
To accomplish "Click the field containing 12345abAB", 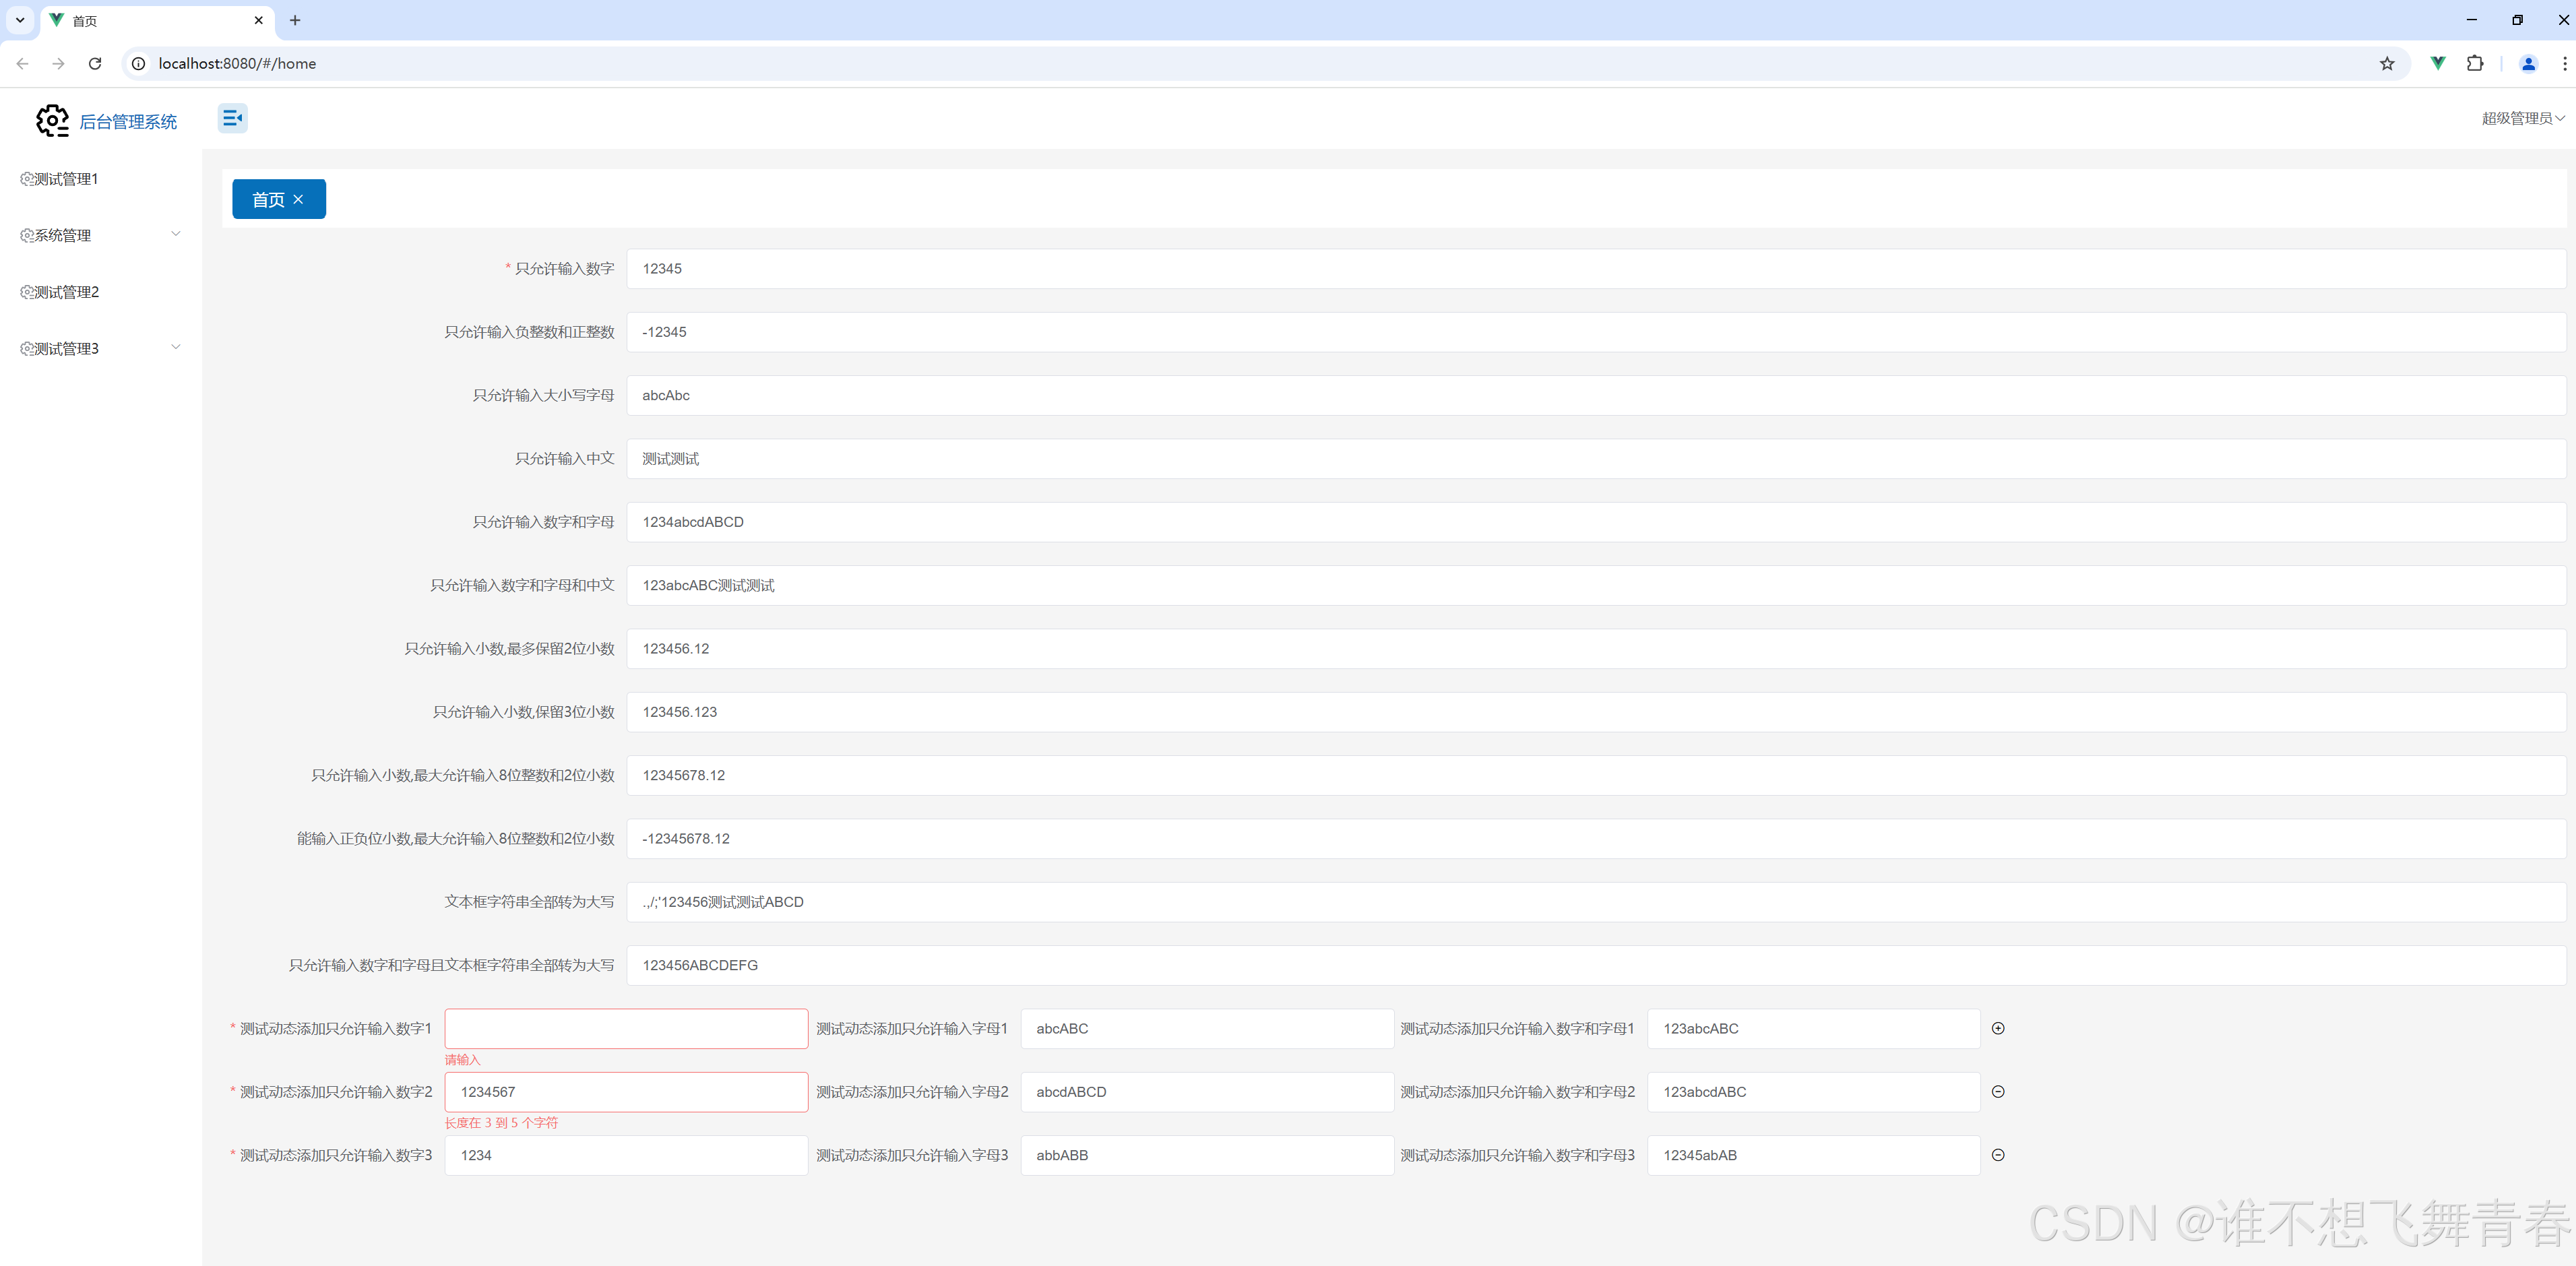I will (x=1814, y=1155).
